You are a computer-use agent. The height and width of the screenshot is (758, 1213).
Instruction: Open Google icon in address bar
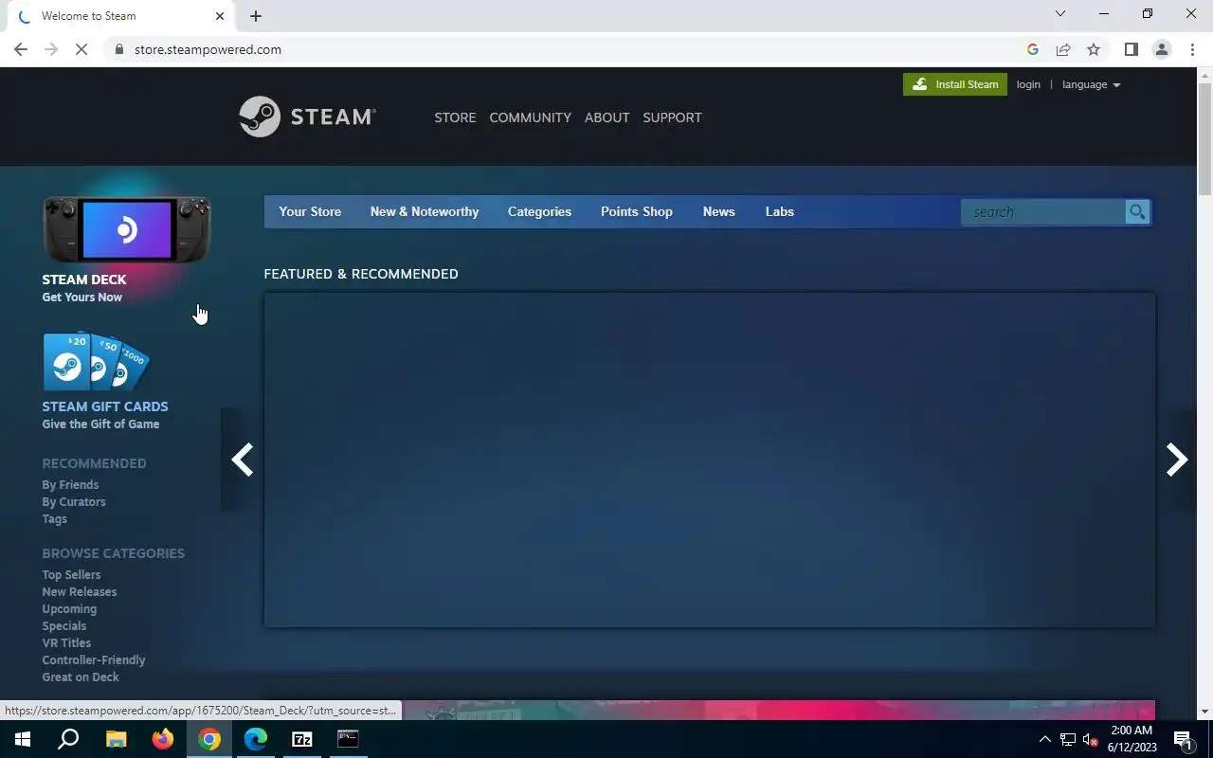point(1033,49)
